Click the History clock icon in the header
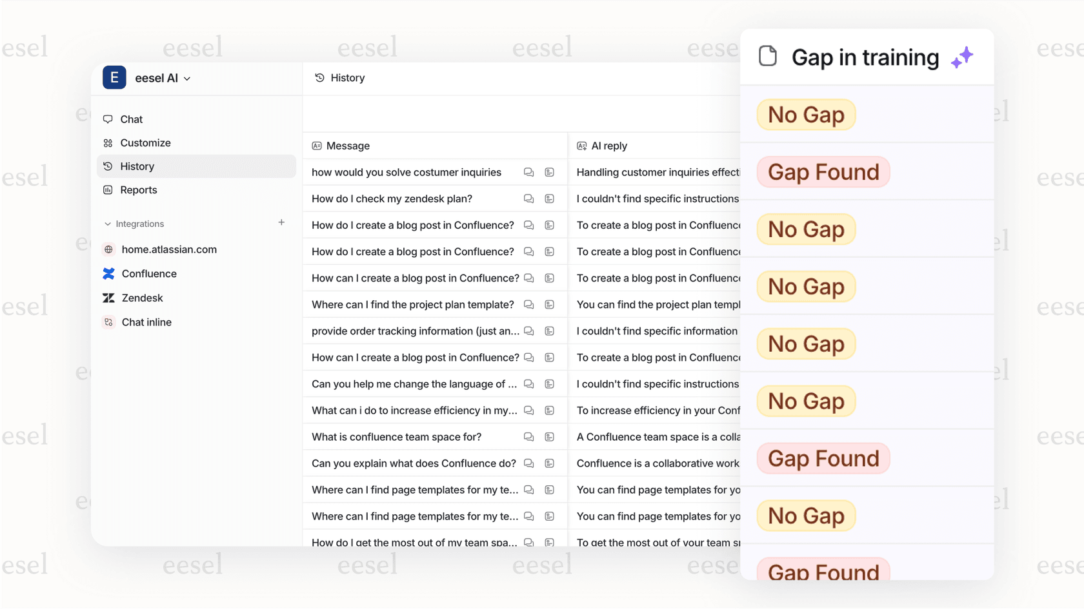Screen dimensions: 1084x609 coord(319,77)
